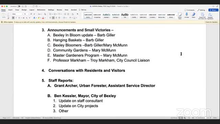This screenshot has width=220, height=124.
Task: Click the Dictate microphone icon
Action: 187,15
